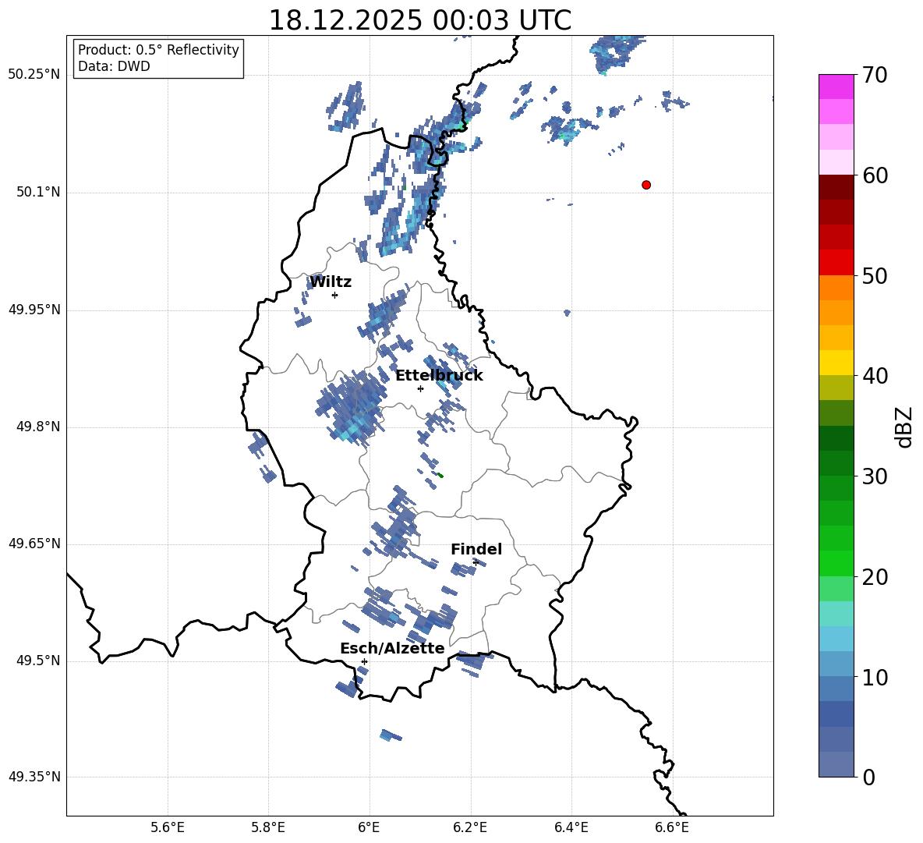Click the 49.5°N latitude label
This screenshot has height=843, width=923.
(x=38, y=661)
